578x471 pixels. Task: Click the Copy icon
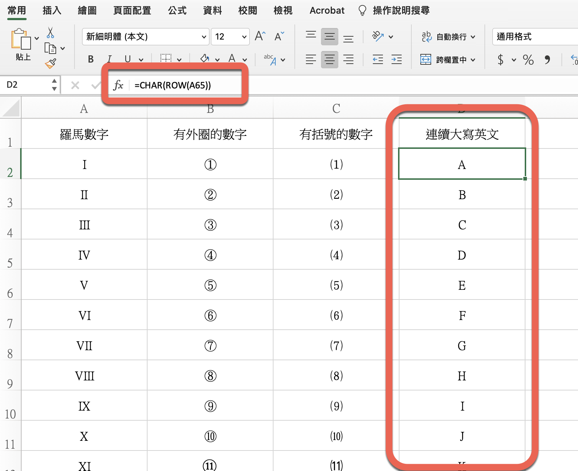50,48
